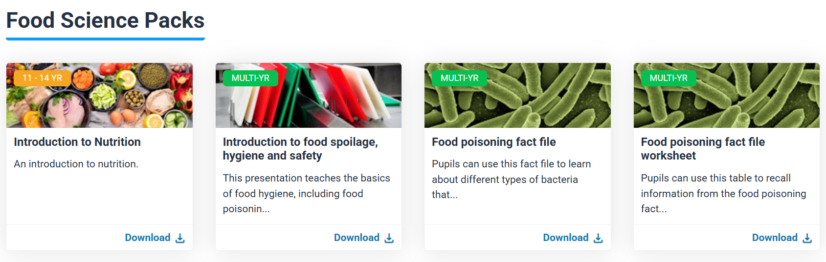Viewport: 826px width, 262px height.
Task: Click the MULTI-YR badge on the fact file worksheet card
Action: pos(669,78)
